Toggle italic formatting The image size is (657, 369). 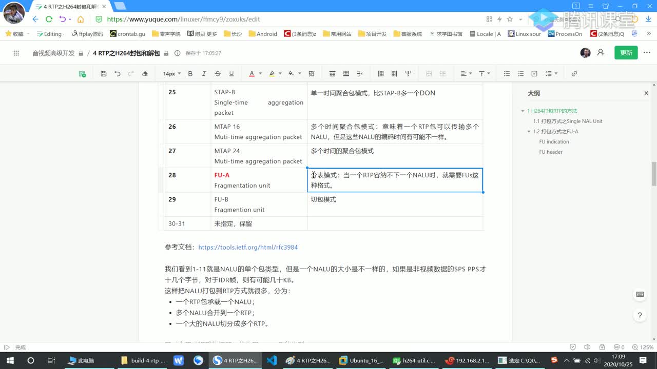click(204, 74)
